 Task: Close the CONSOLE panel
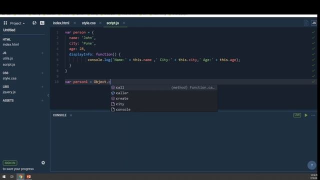[x=71, y=115]
